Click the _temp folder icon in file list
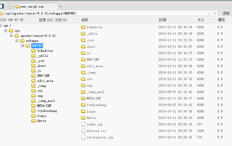 (x=83, y=72)
